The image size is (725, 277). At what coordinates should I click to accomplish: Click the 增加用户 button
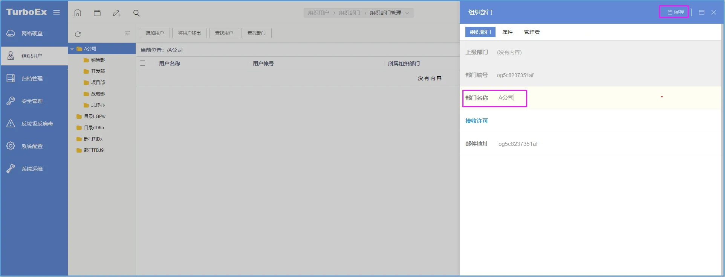pyautogui.click(x=155, y=33)
